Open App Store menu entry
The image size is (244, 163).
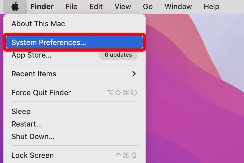tap(75, 55)
